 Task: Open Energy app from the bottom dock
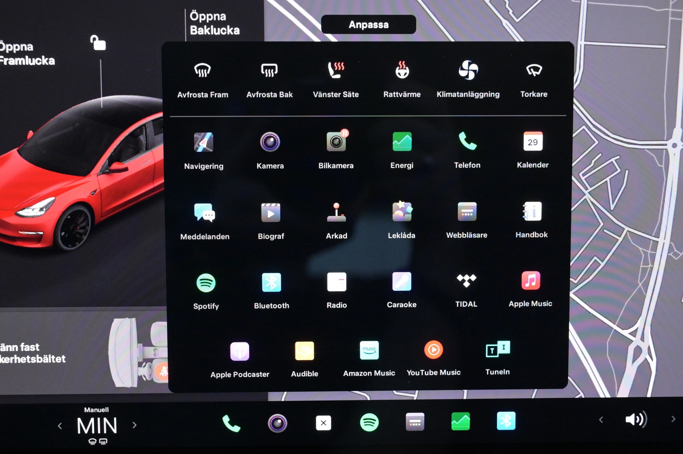[x=460, y=421]
